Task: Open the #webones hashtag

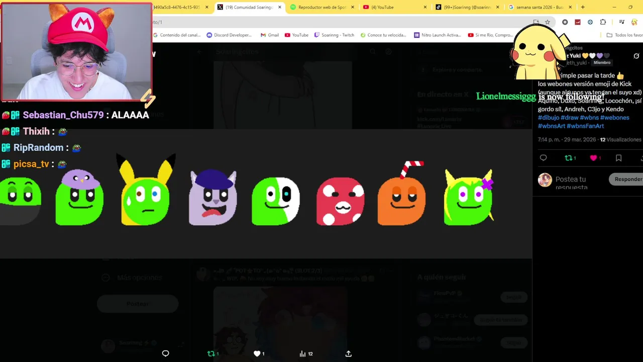Action: tap(615, 118)
